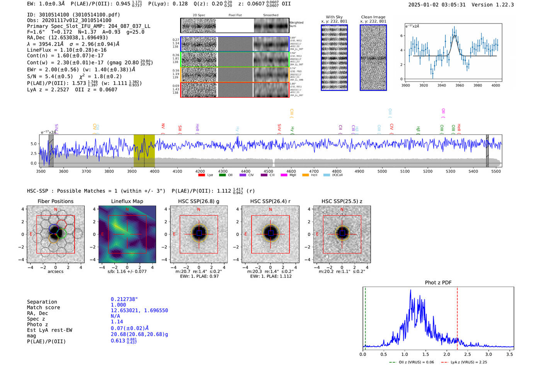
Task: Select the magenta MgII legend swatch
Action: tap(284, 175)
